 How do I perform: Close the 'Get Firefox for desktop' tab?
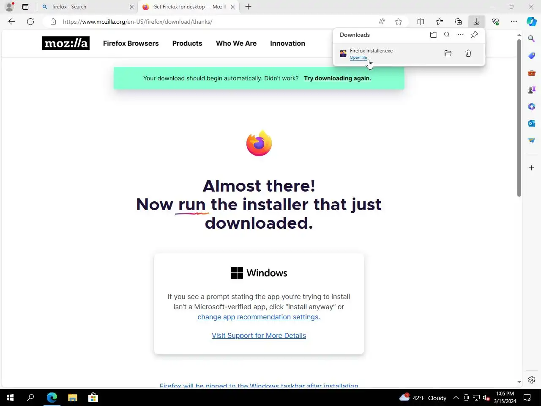[x=232, y=7]
